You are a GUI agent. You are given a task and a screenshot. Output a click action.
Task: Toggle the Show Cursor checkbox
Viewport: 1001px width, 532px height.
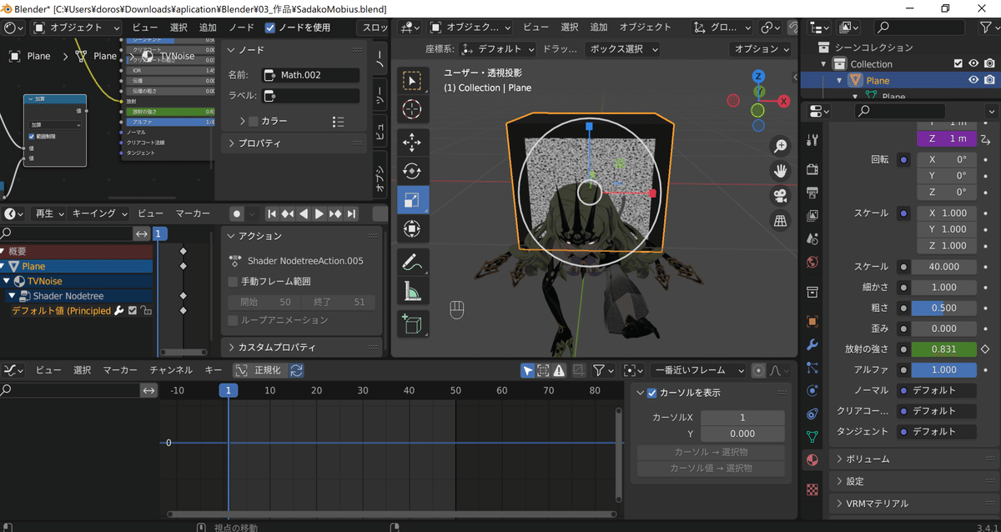tap(651, 393)
